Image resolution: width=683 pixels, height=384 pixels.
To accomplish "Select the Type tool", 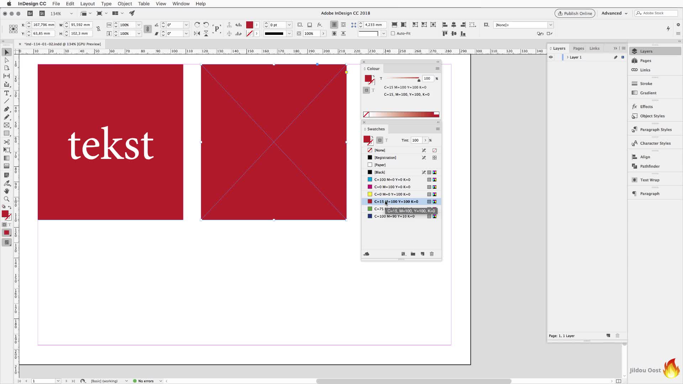I will pyautogui.click(x=6, y=93).
